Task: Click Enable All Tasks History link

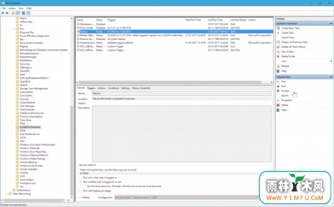Action: 293,47
